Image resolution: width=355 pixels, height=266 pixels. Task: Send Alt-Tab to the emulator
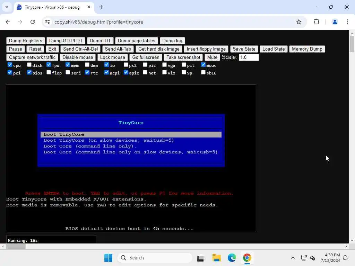click(x=118, y=49)
